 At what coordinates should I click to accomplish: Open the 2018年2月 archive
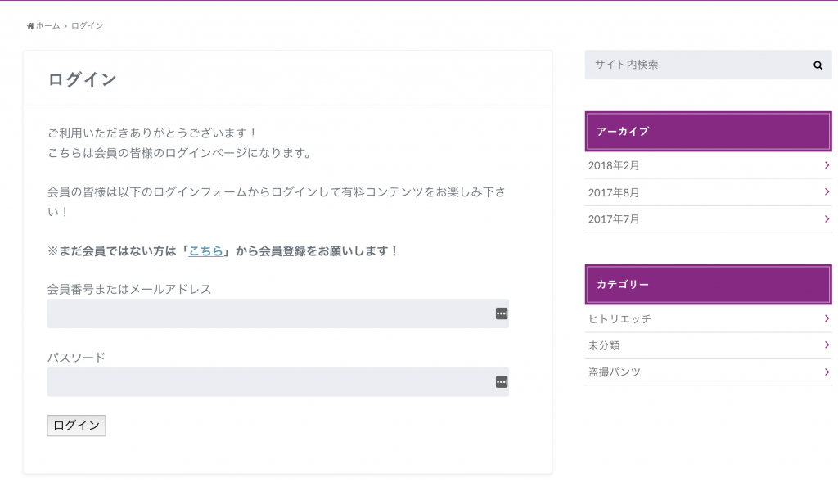pyautogui.click(x=614, y=165)
